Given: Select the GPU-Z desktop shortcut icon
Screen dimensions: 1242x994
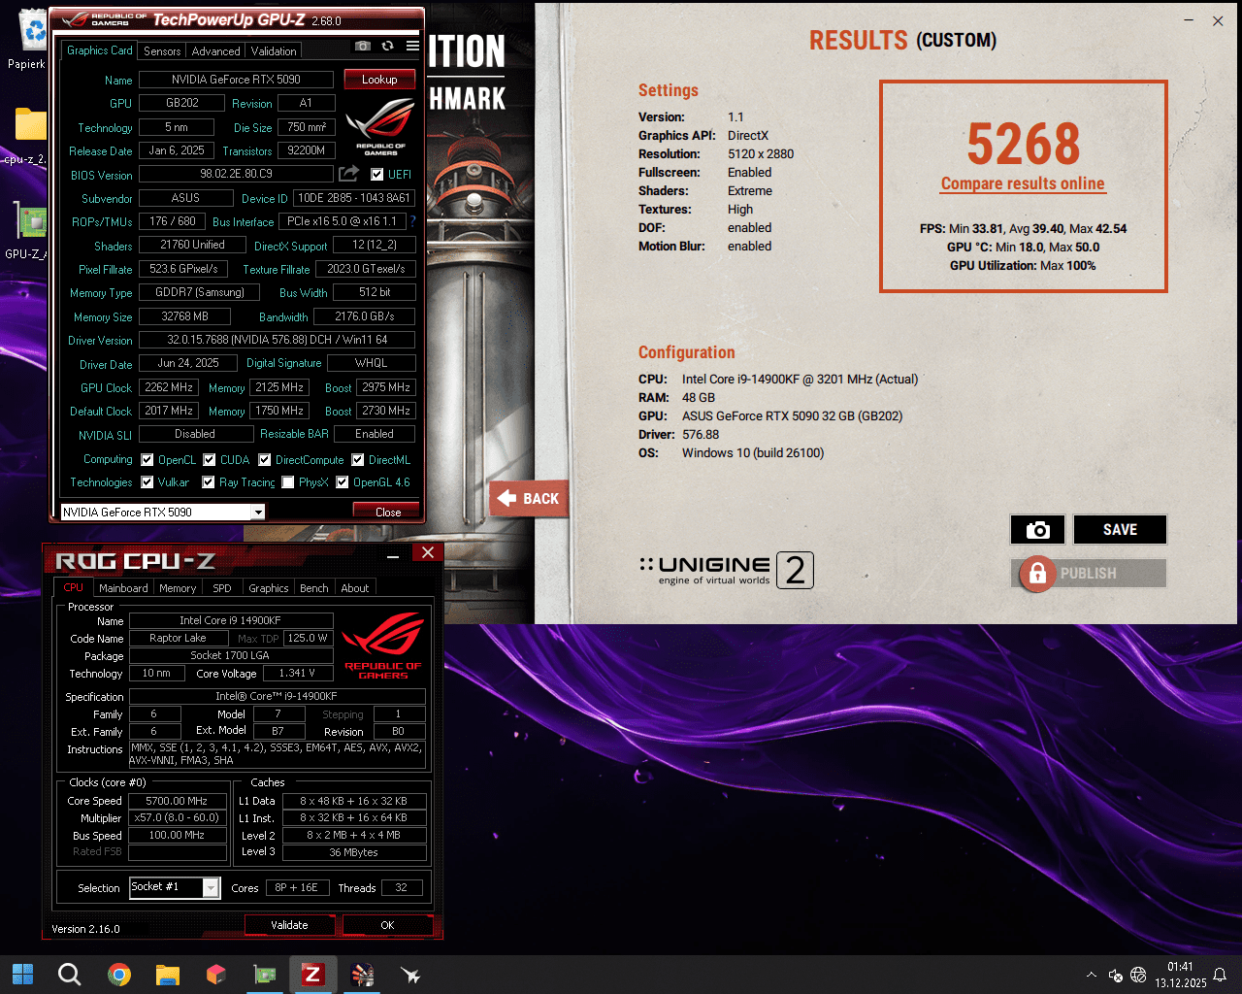Looking at the screenshot, I should click(30, 221).
